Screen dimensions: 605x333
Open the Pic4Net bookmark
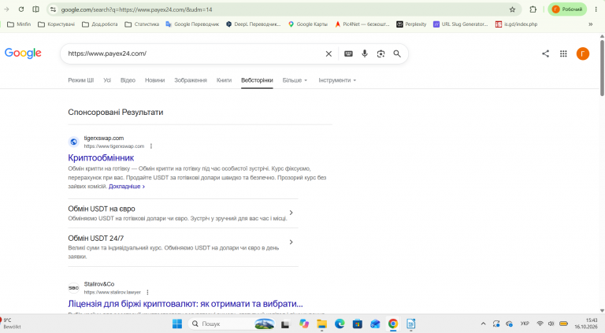pyautogui.click(x=362, y=24)
